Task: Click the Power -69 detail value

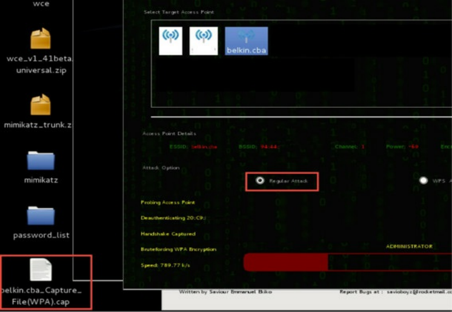Action: click(x=413, y=147)
